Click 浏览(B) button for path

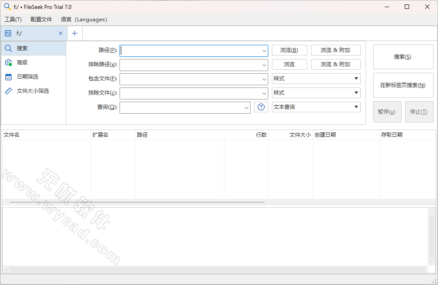289,50
